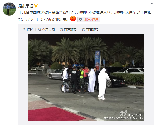The width and height of the screenshot is (155, 125).
Task: Choose 向右旋转 to rotate right
Action: (90, 30)
